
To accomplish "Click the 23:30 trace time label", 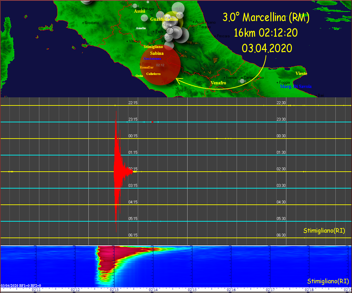I will tap(281, 119).
